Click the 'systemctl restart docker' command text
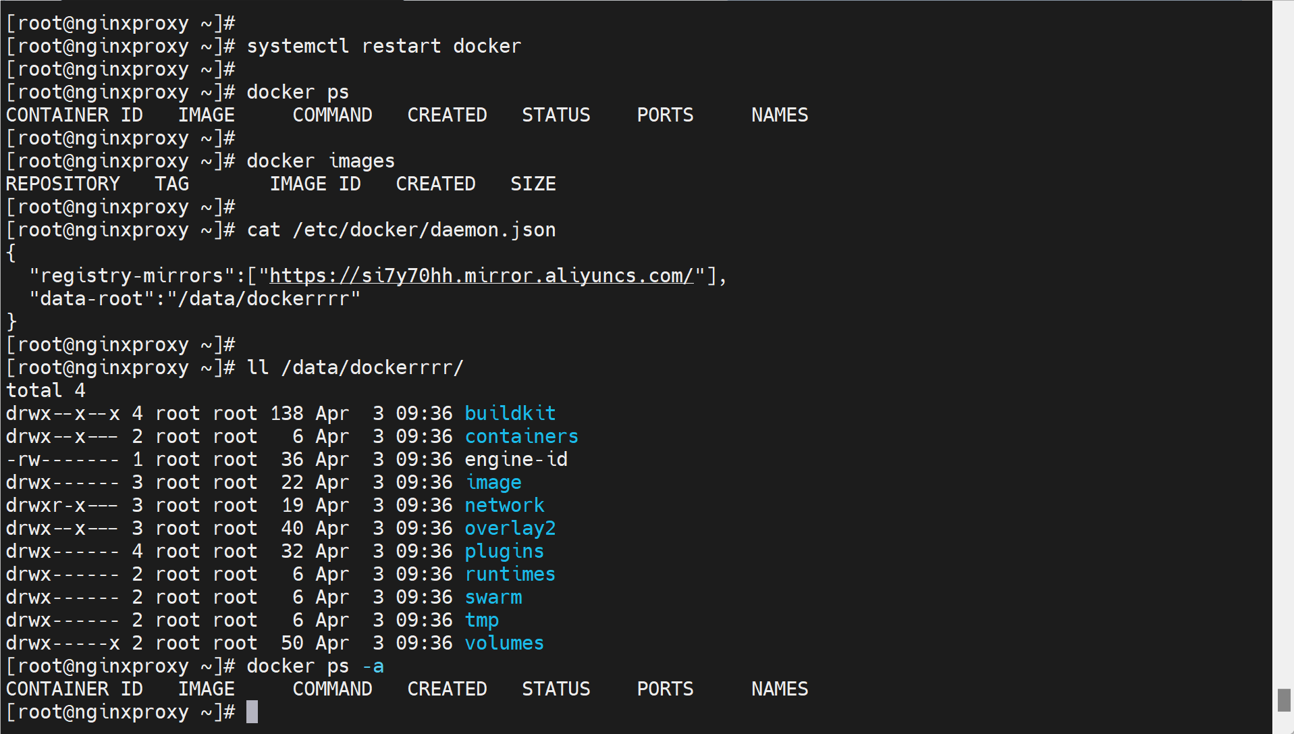Screen dimensions: 1294x734 pos(383,46)
